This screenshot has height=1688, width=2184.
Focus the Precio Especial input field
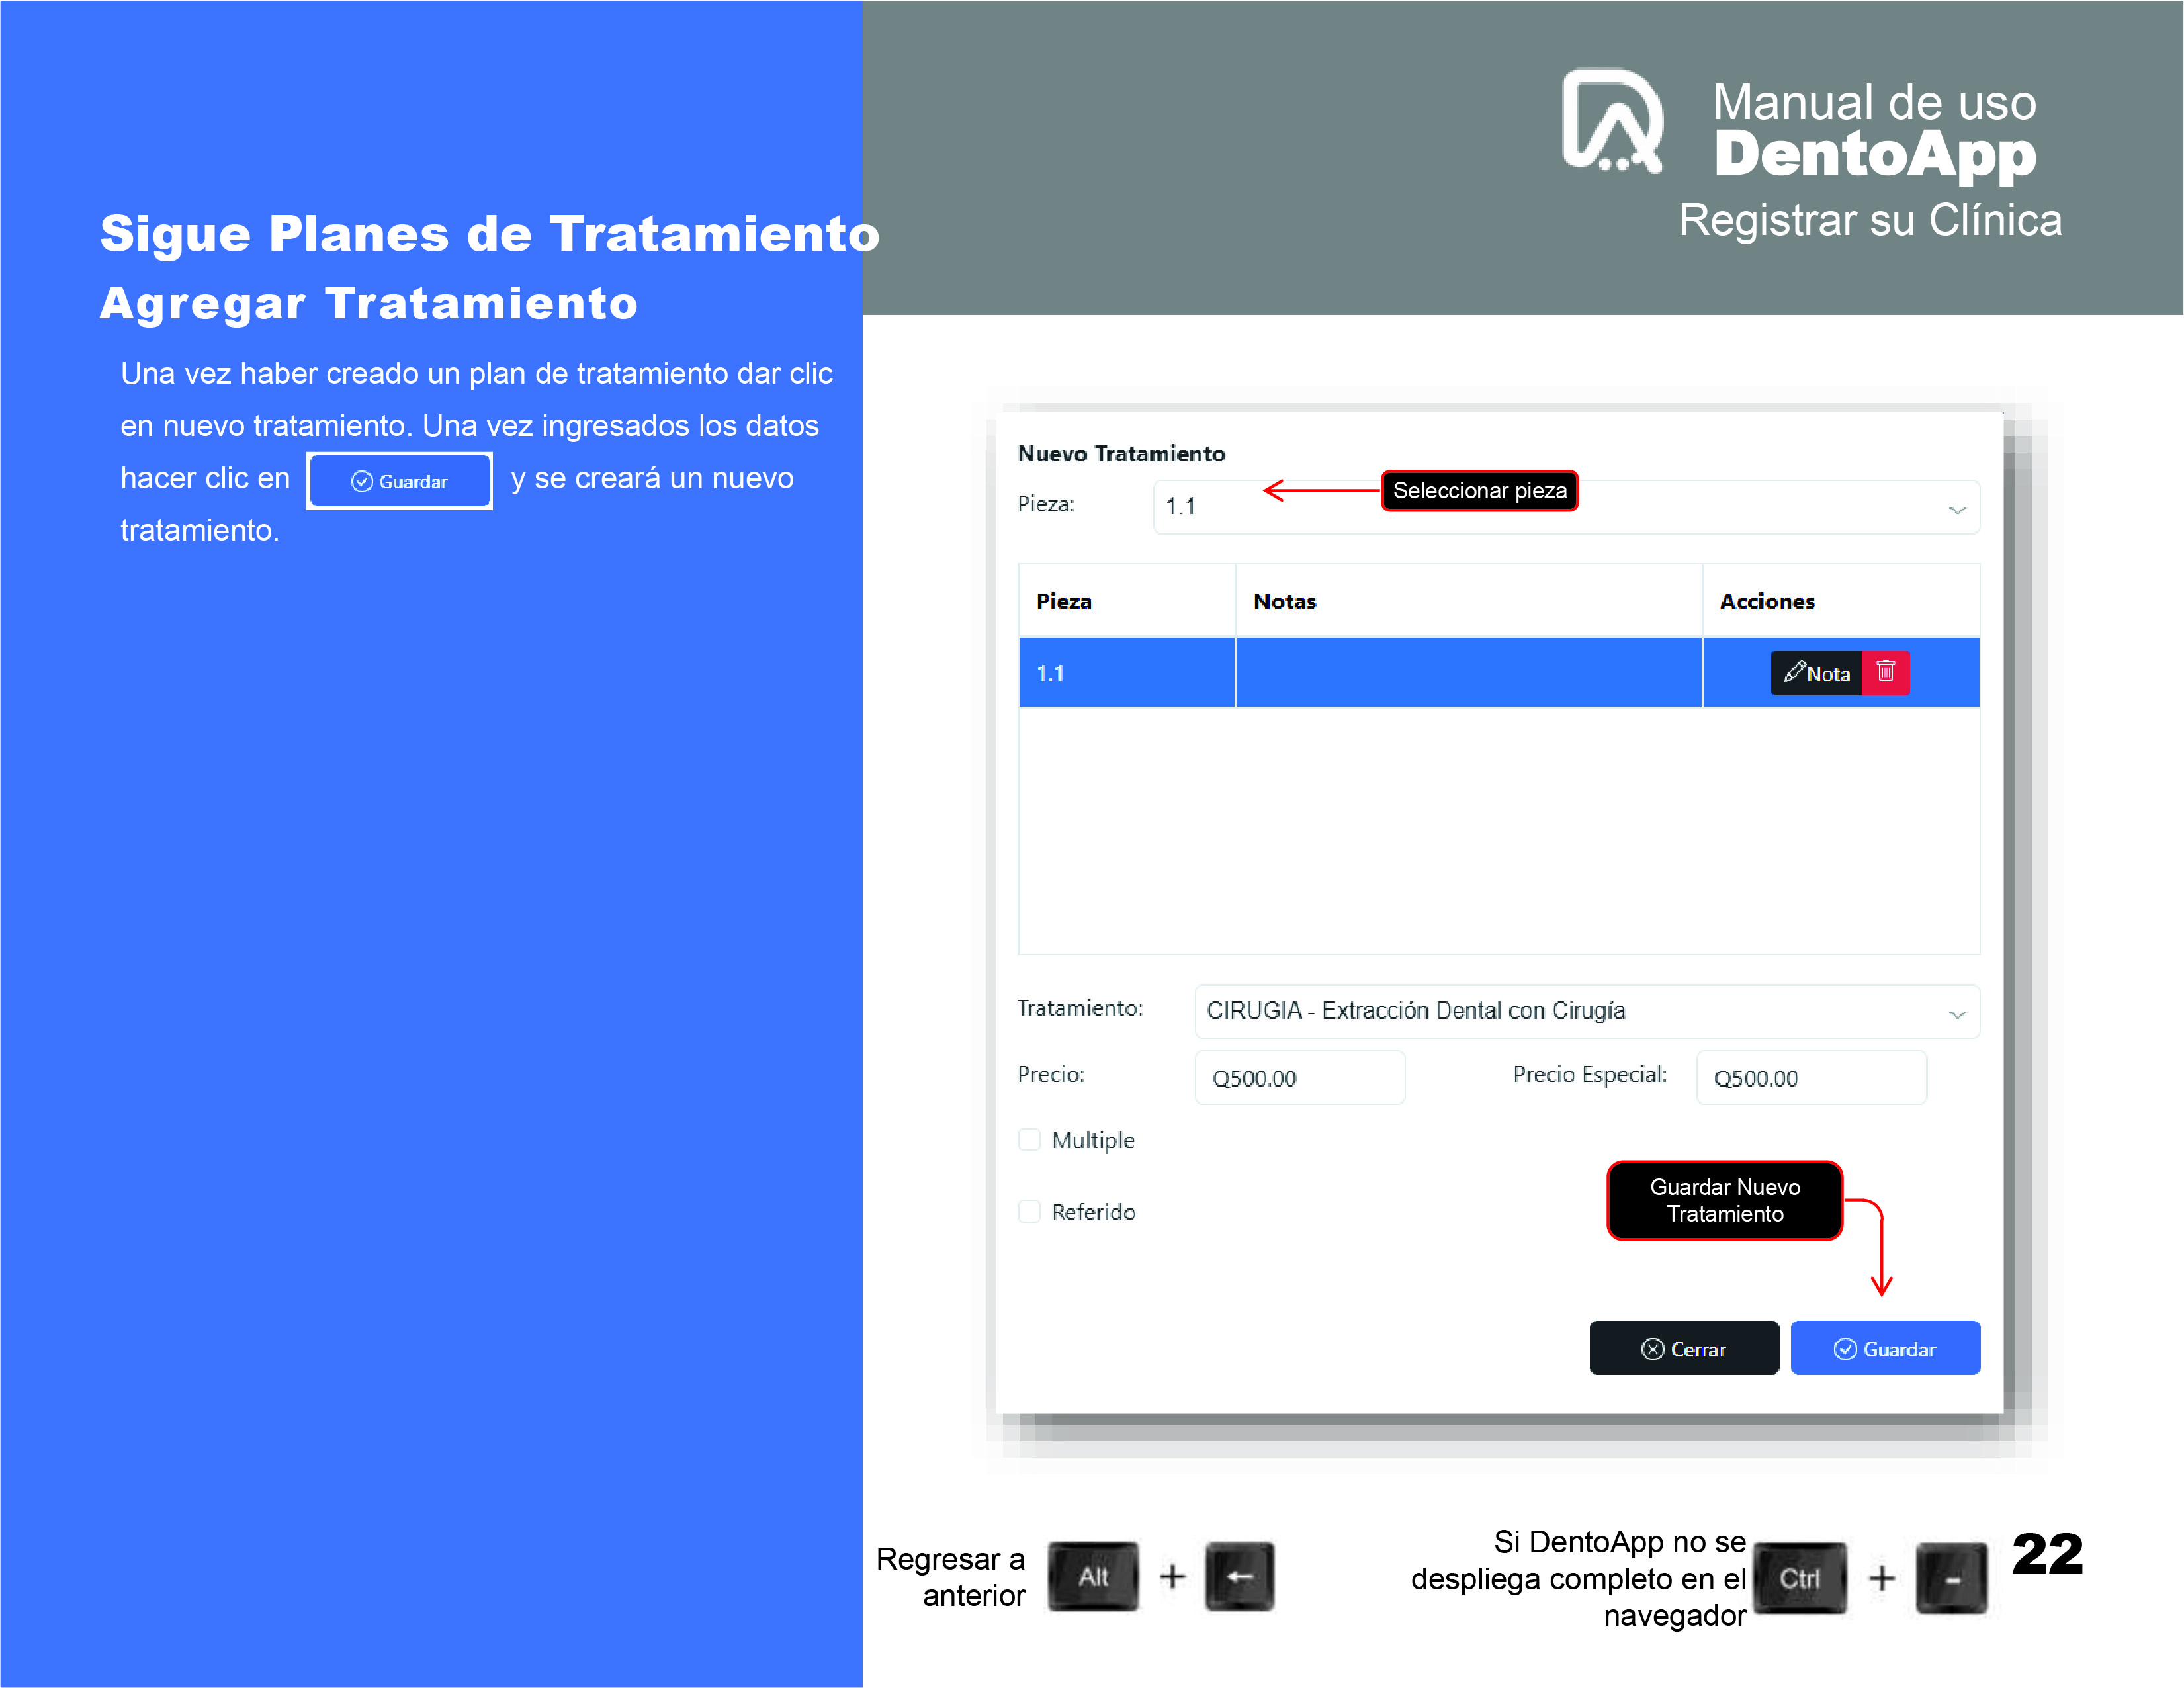[x=1811, y=1077]
